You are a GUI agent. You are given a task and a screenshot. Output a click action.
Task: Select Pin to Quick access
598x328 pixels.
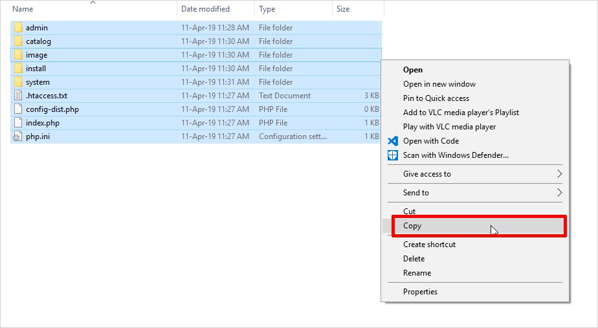(436, 98)
